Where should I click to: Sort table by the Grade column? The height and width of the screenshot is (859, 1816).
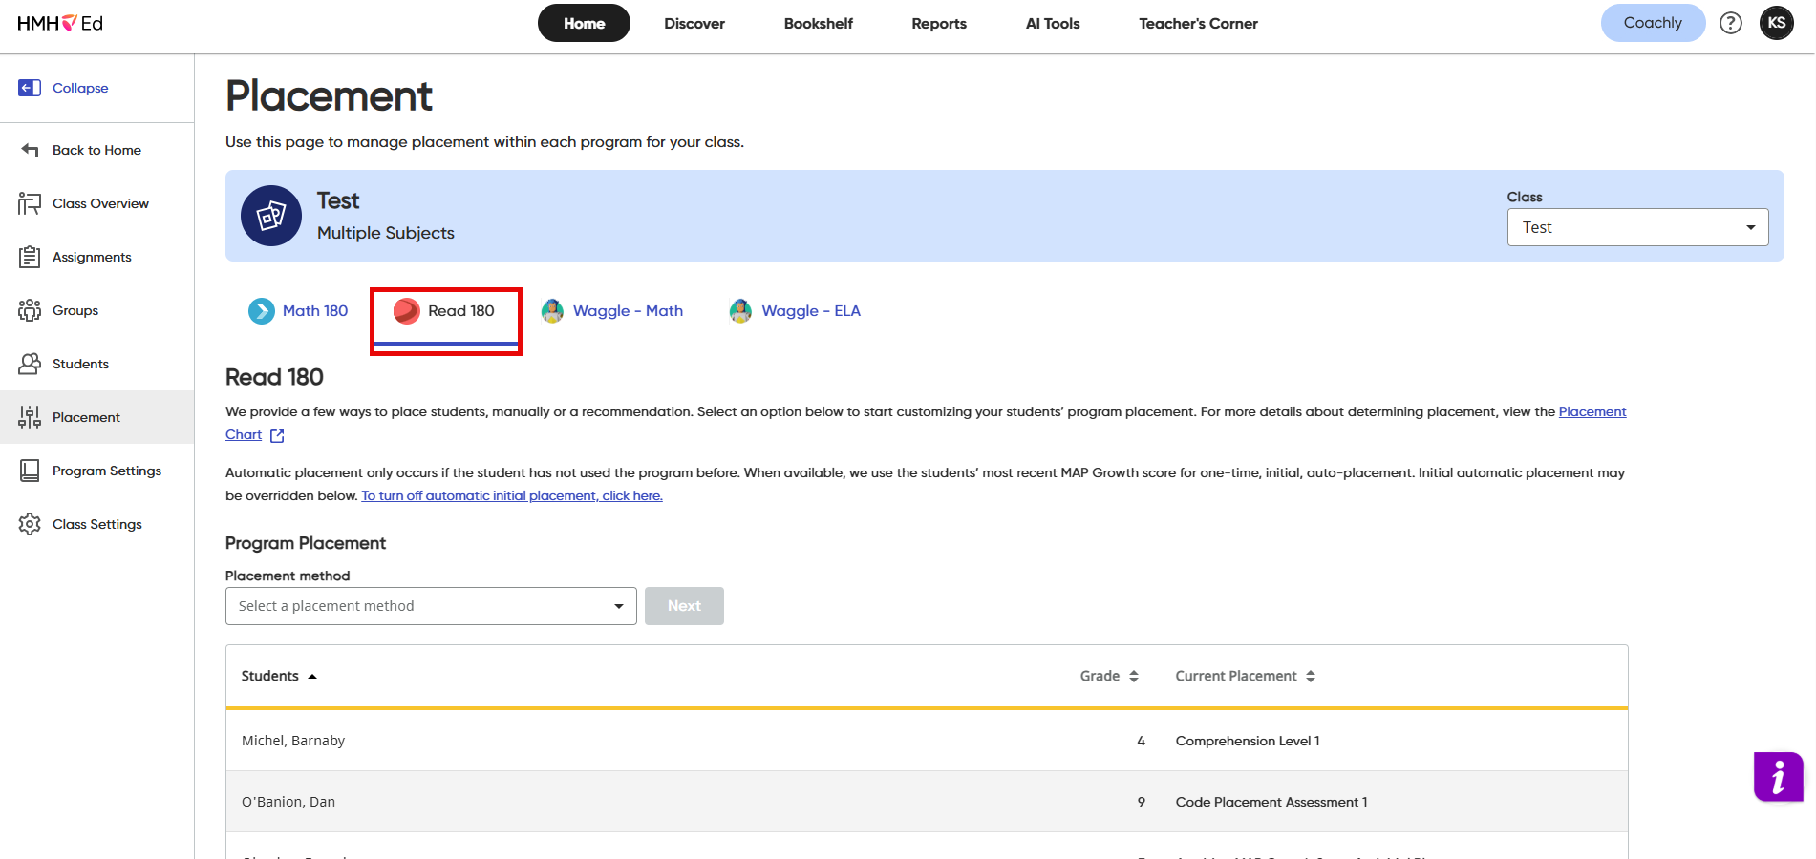tap(1109, 676)
